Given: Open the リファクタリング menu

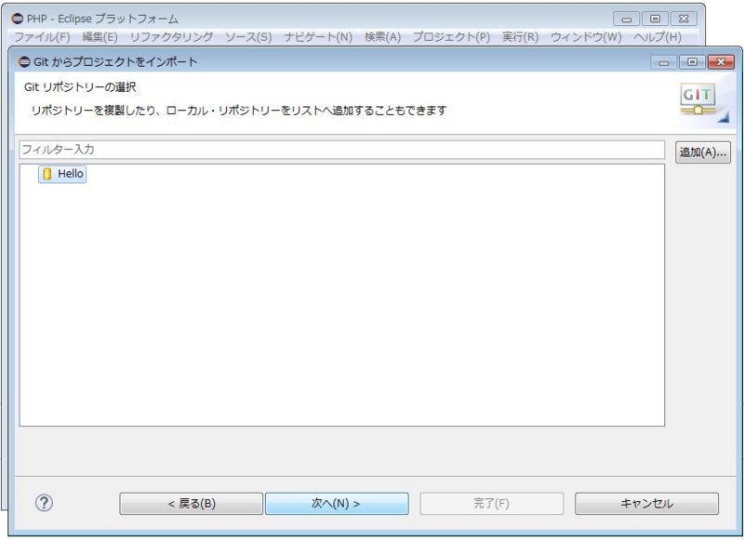Looking at the screenshot, I should point(171,37).
